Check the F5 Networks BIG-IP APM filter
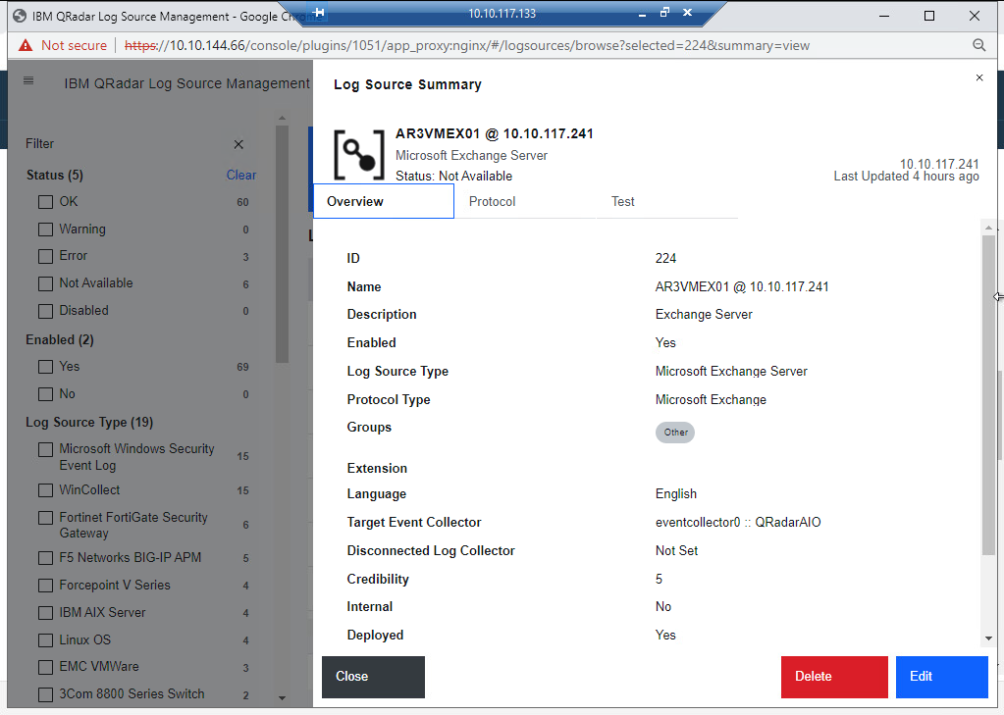 click(45, 558)
